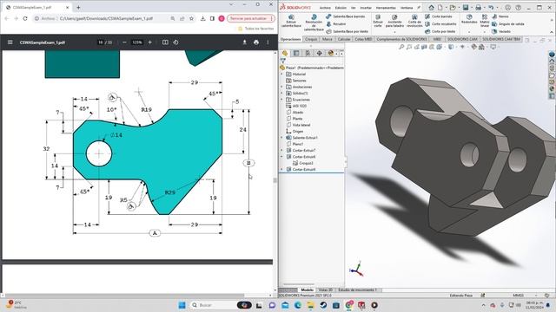Viewport: 556px width, 312px height.
Task: Click SolidWorks Save icon
Action: 466,8
